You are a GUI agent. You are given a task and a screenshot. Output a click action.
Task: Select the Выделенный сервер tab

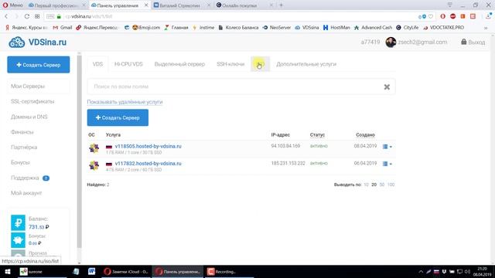[x=179, y=64]
